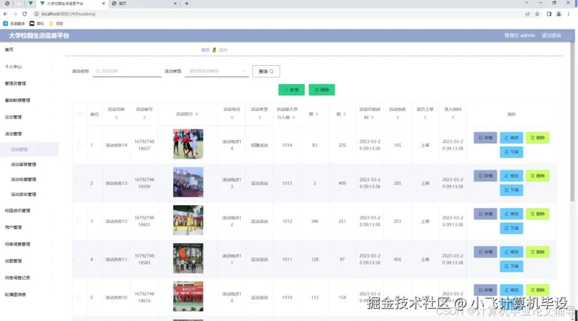Reload the page with the refresh icon

click(25, 14)
